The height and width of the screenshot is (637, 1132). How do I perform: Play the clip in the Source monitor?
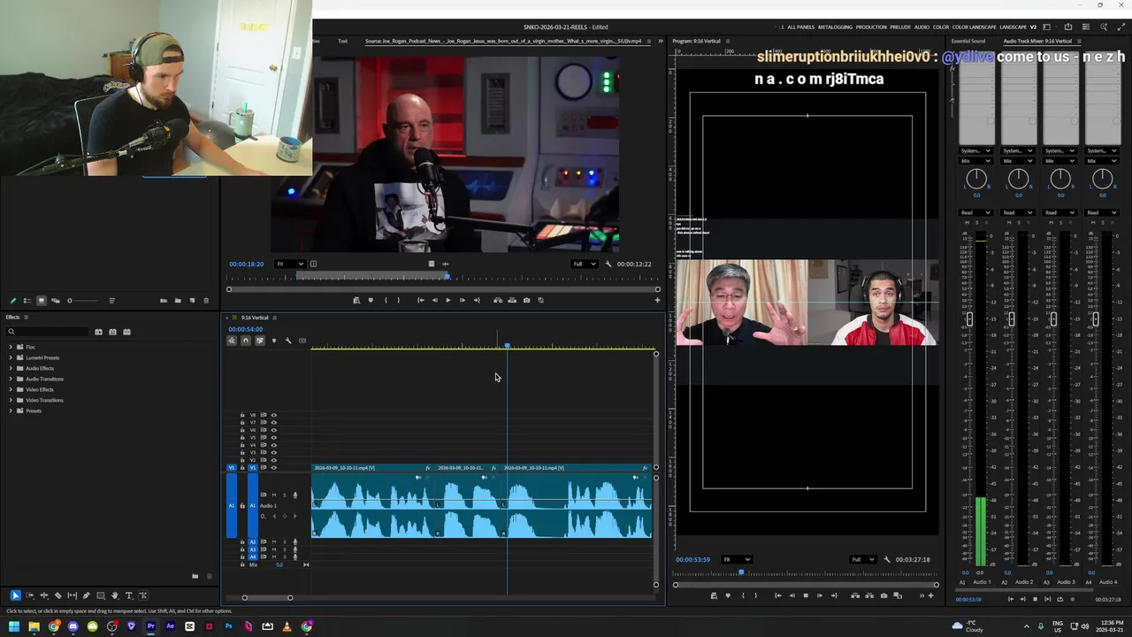pyautogui.click(x=448, y=300)
